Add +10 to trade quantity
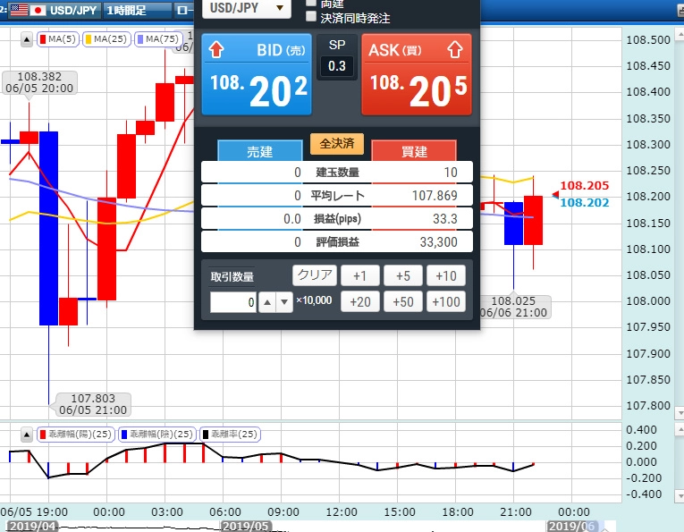 446,275
